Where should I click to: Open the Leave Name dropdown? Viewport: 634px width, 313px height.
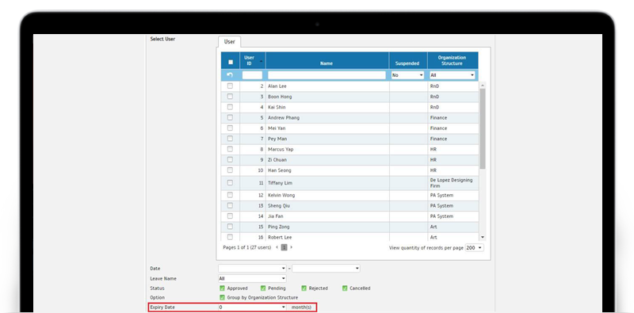[x=252, y=278]
